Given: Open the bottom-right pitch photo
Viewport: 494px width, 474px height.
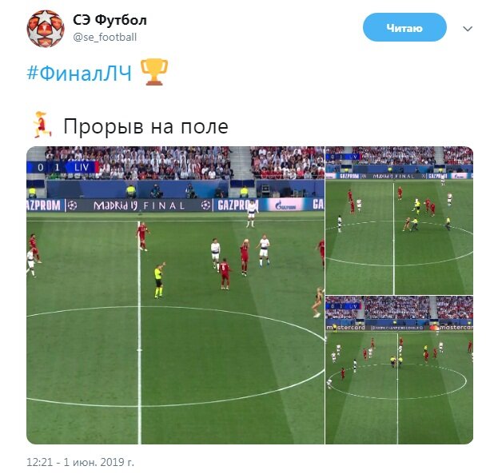Looking at the screenshot, I should click(x=399, y=370).
